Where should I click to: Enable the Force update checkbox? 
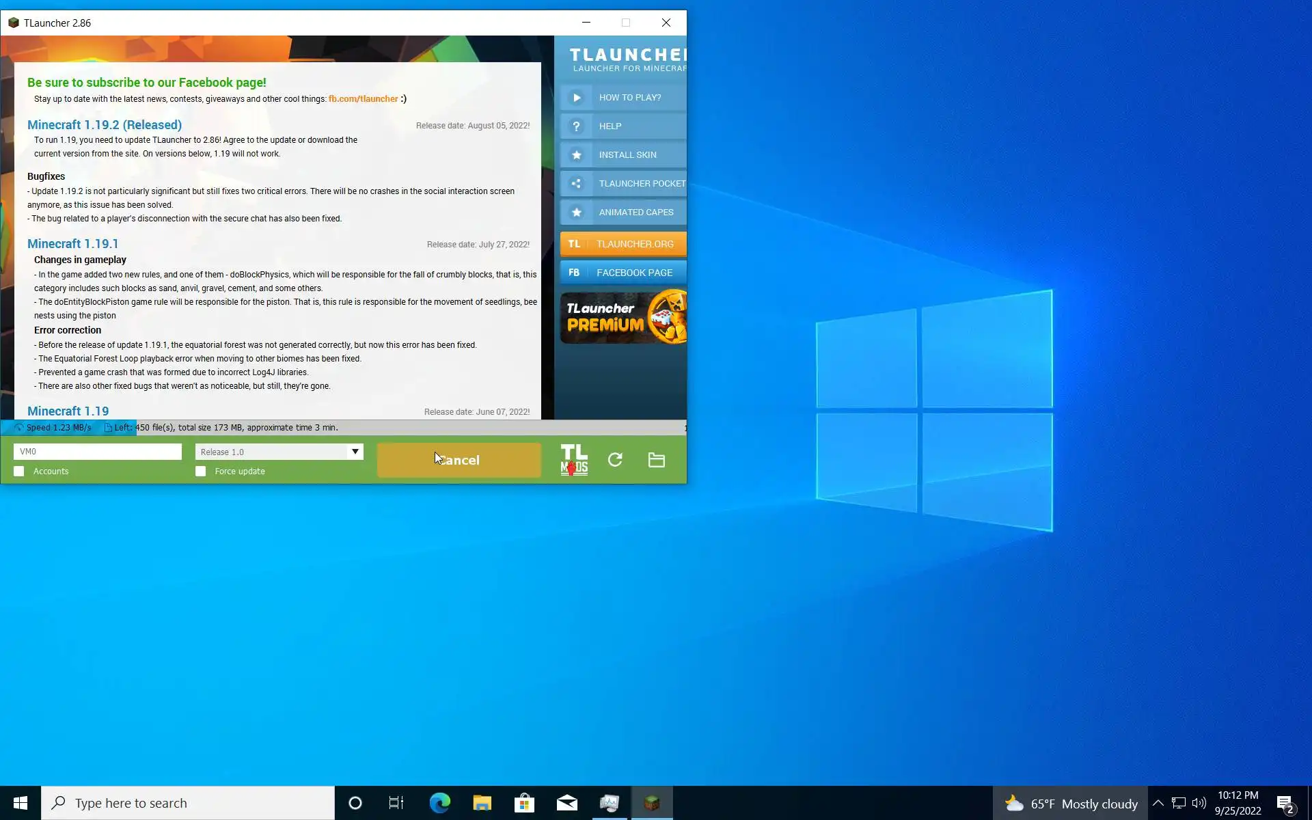click(200, 471)
